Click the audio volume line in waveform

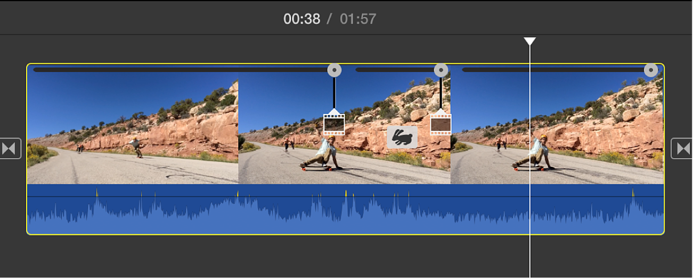pyautogui.click(x=346, y=197)
